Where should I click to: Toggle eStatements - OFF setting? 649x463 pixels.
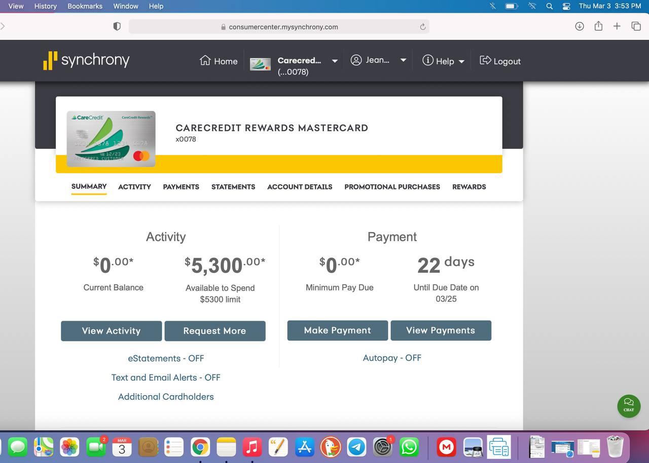tap(166, 358)
